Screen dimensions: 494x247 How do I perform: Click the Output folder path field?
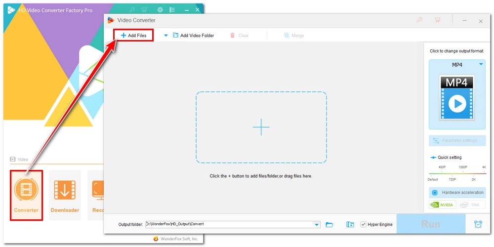[x=230, y=224]
